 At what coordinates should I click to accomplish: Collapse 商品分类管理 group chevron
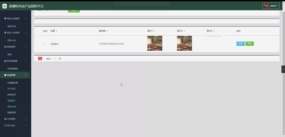(x=26, y=18)
